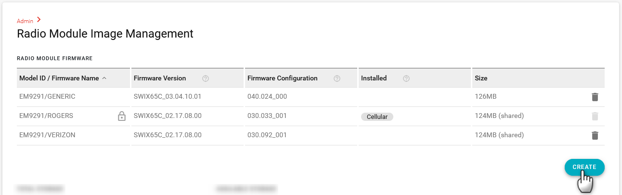Toggle sort arrow on Model ID column

pyautogui.click(x=104, y=78)
